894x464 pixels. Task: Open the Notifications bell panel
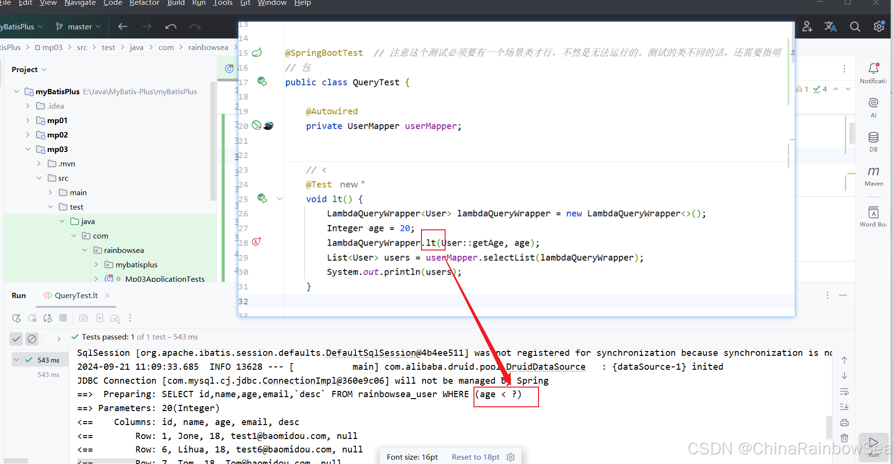pos(873,73)
